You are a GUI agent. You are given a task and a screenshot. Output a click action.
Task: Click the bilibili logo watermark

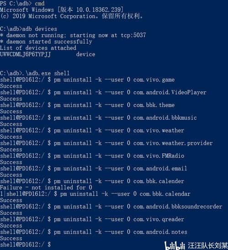coord(175,245)
